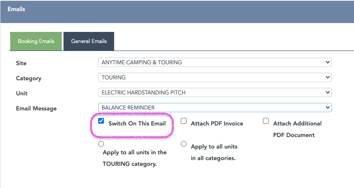This screenshot has height=188, width=354.
Task: Click the 'Attach PDF Invoice' label text
Action: coord(217,124)
